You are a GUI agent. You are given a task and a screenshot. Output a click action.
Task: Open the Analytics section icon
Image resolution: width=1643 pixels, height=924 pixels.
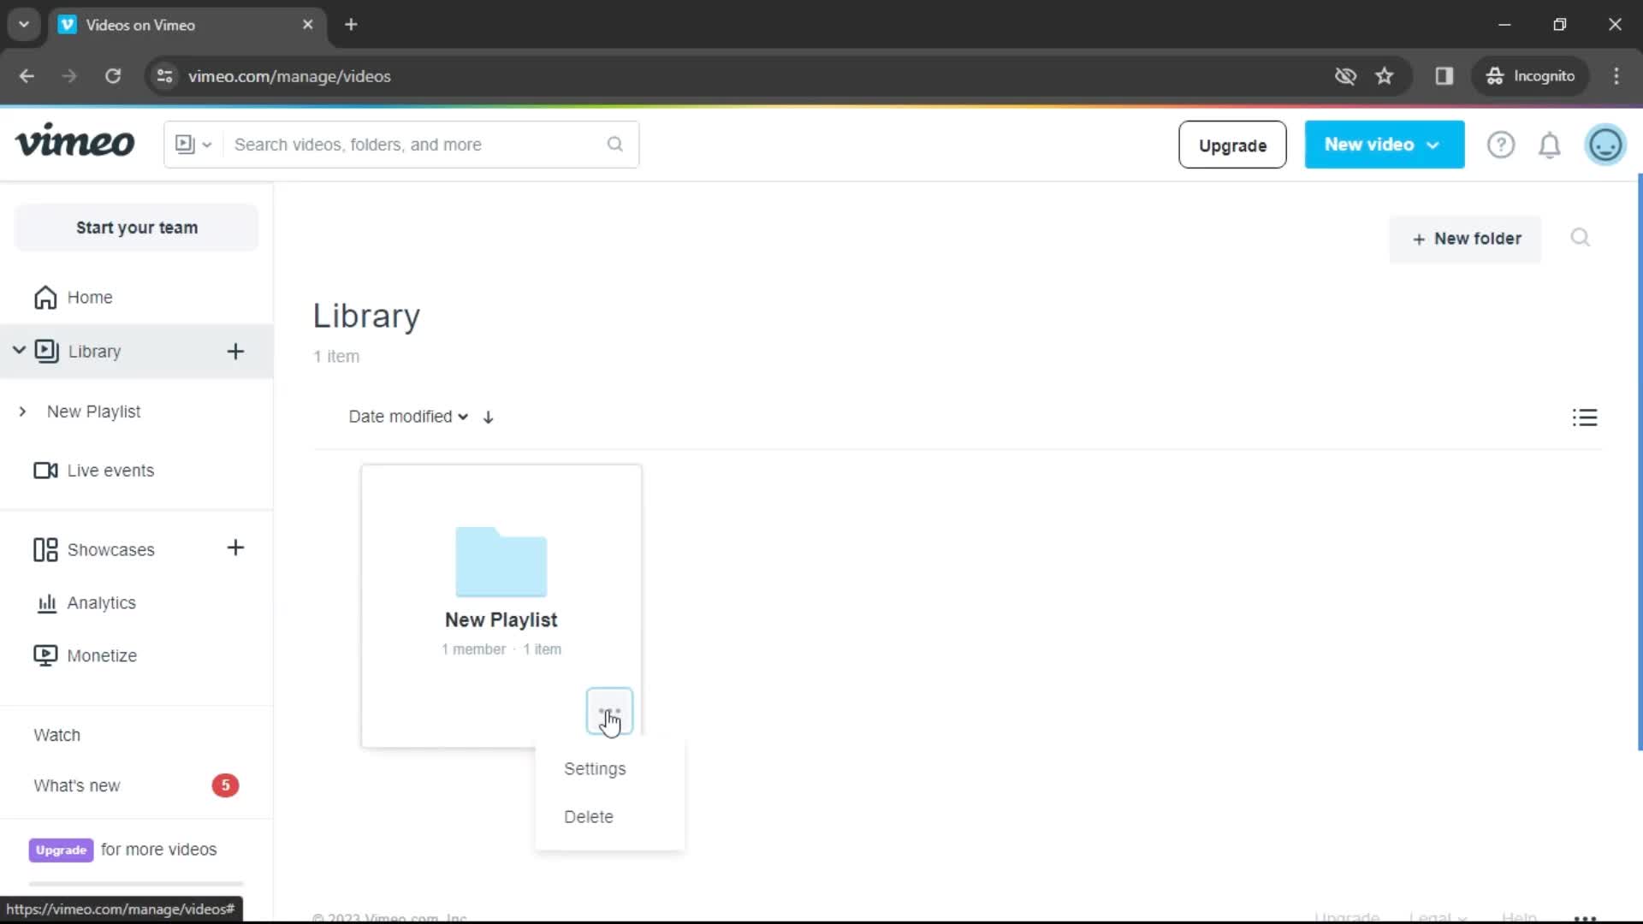click(x=46, y=601)
